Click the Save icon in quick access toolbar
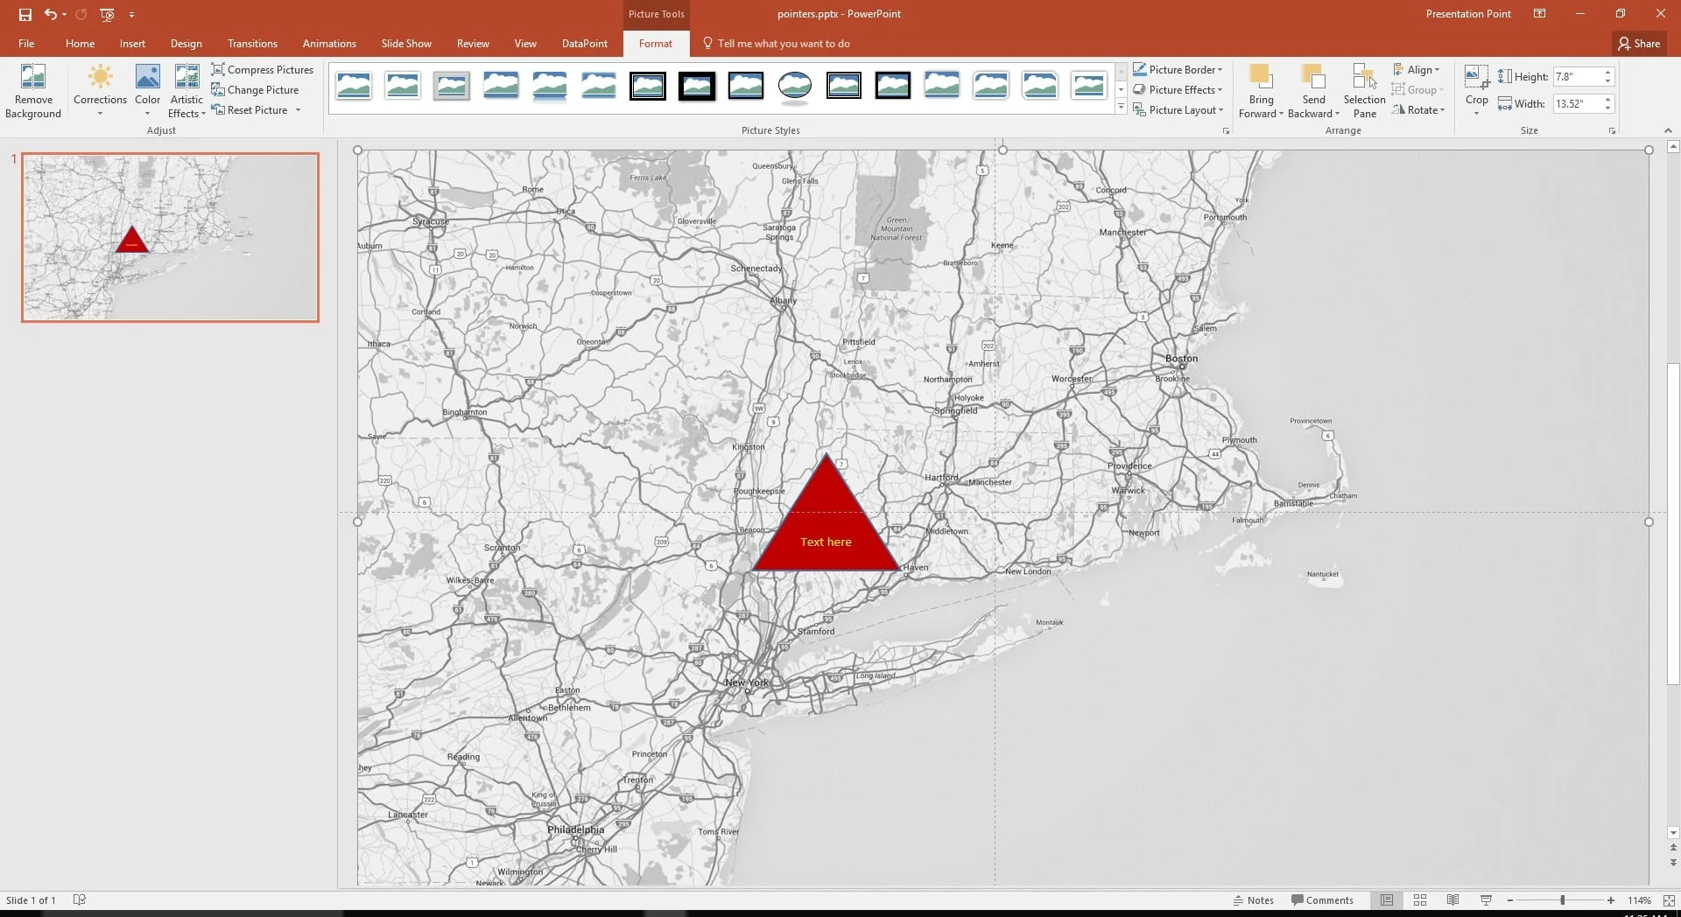Viewport: 1681px width, 917px height. click(x=25, y=14)
